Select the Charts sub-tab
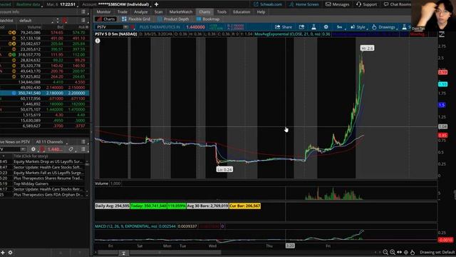This screenshot has width=456, height=257. coord(106,19)
